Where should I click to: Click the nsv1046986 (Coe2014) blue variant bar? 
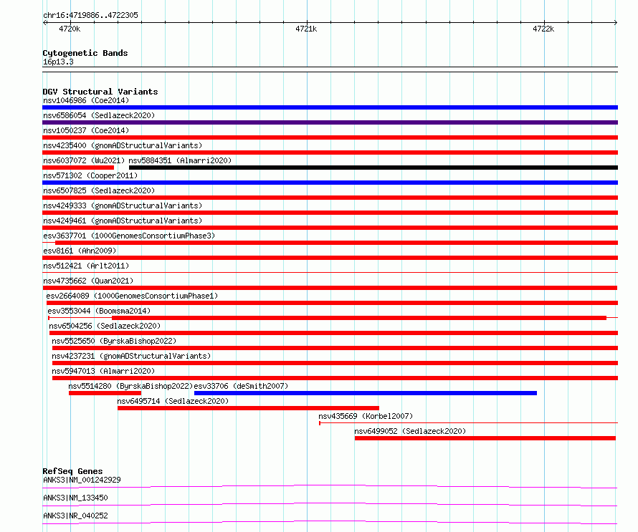tap(330, 107)
